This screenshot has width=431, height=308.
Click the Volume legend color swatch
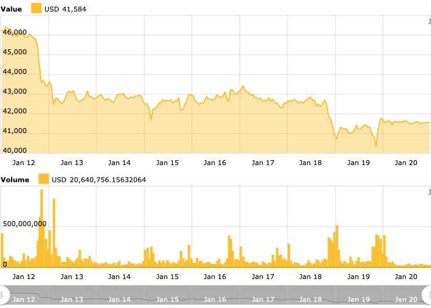43,179
